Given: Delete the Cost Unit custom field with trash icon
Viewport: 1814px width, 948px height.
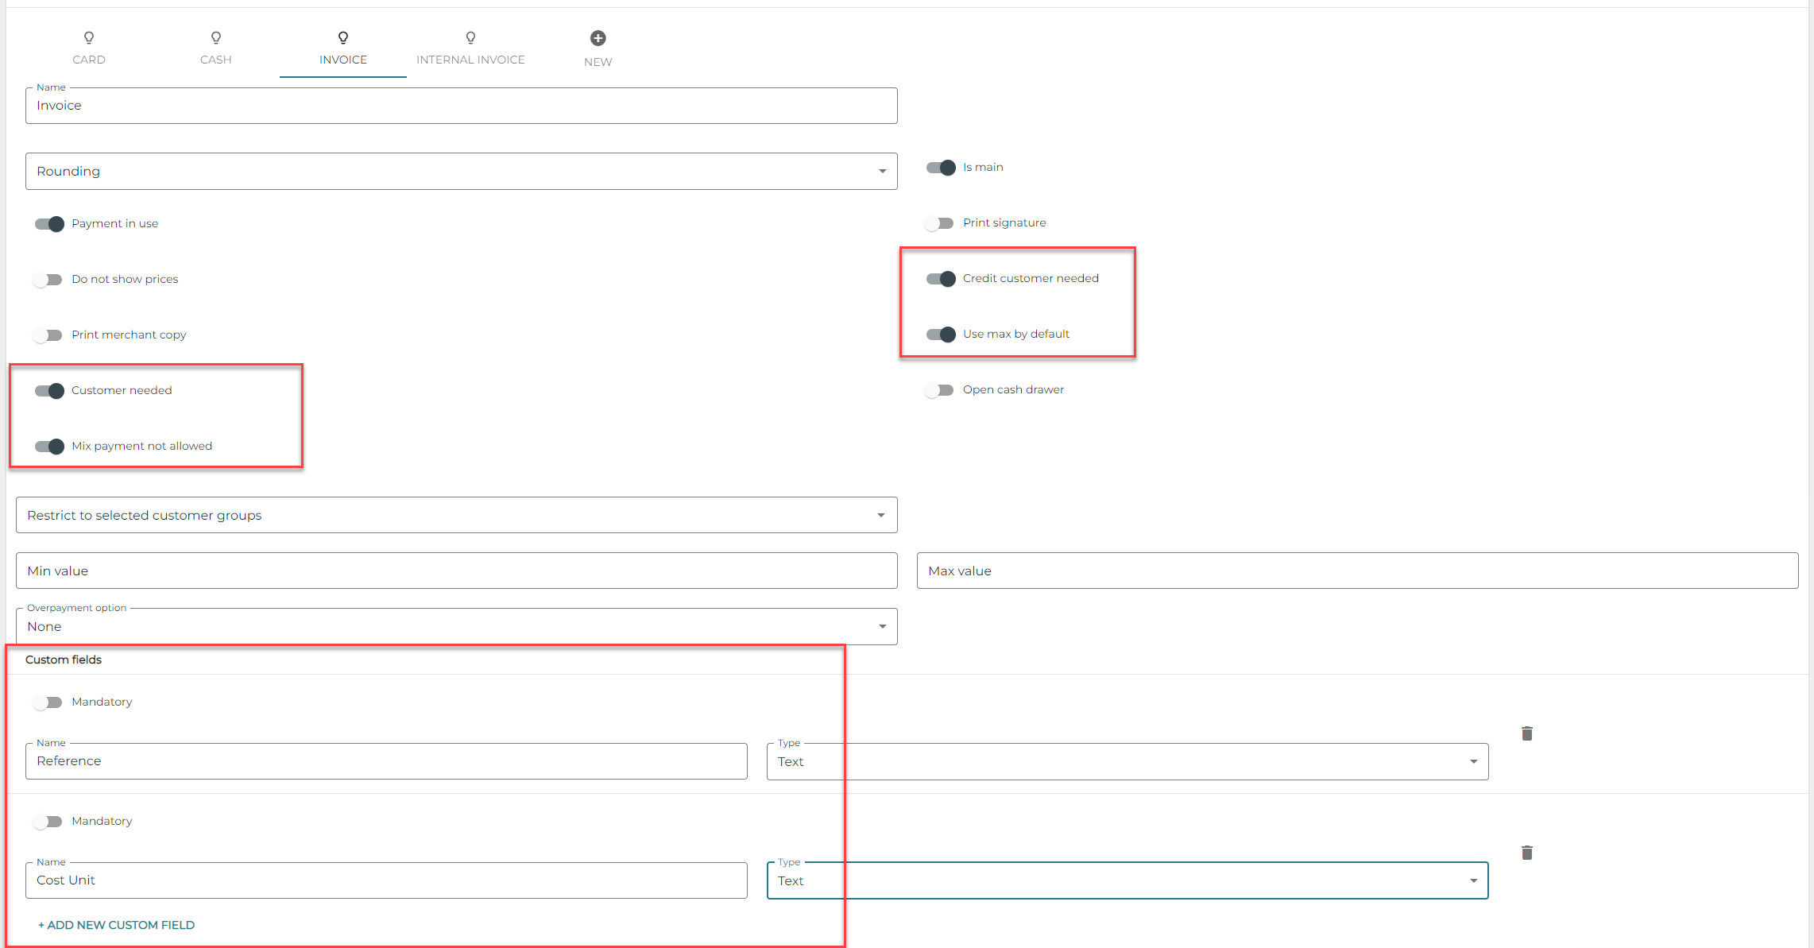Looking at the screenshot, I should pyautogui.click(x=1526, y=852).
